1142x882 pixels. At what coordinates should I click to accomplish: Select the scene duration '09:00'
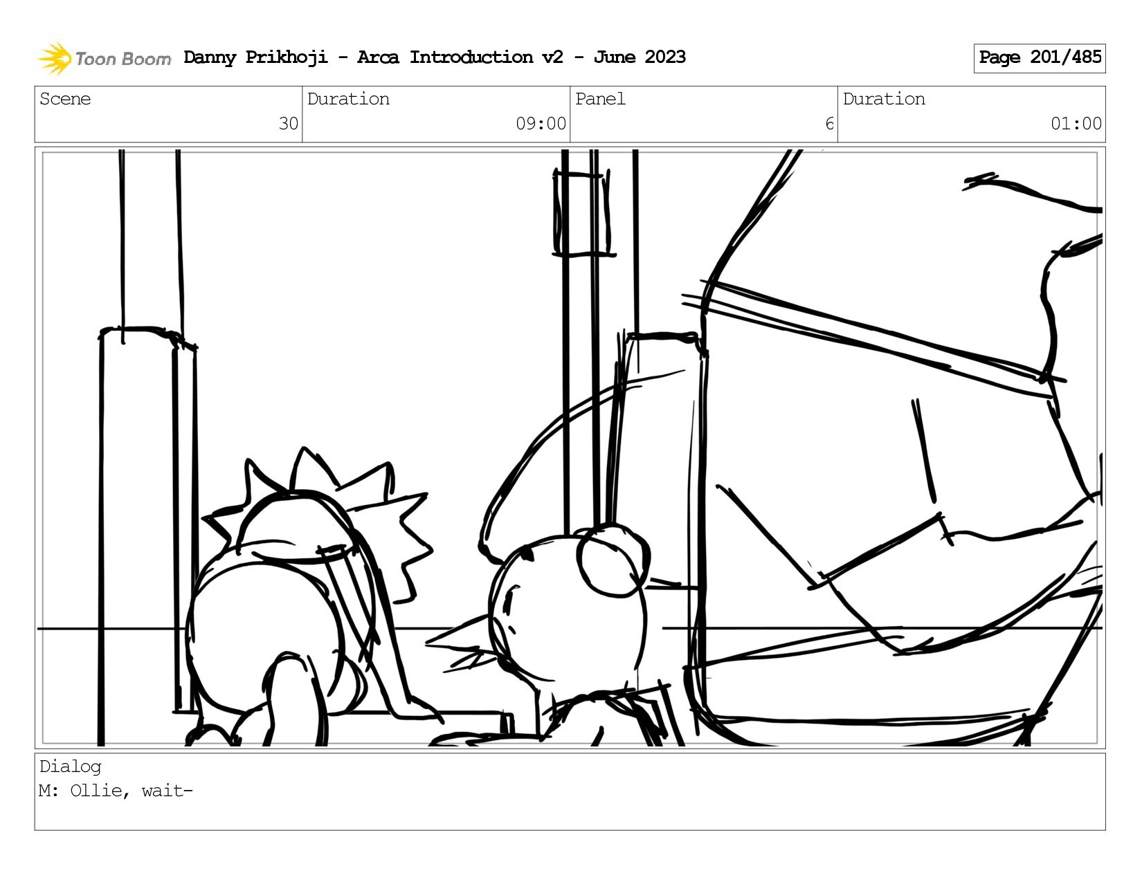point(541,124)
